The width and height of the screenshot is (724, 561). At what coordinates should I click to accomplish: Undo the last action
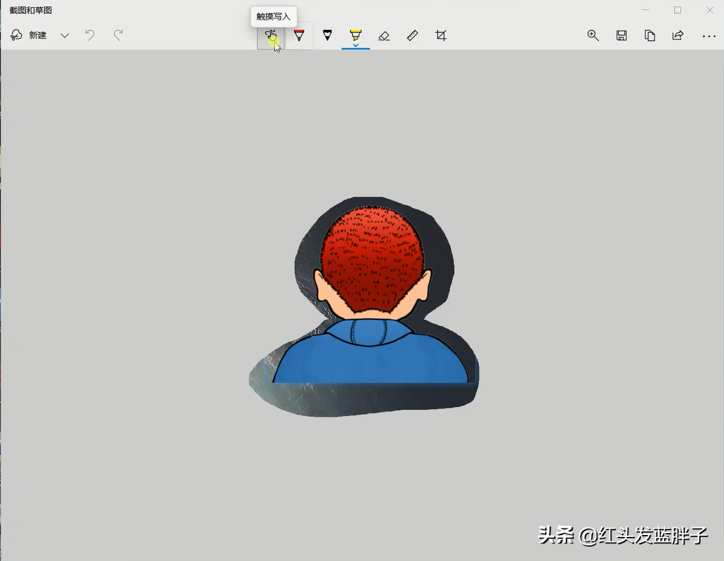(x=90, y=36)
